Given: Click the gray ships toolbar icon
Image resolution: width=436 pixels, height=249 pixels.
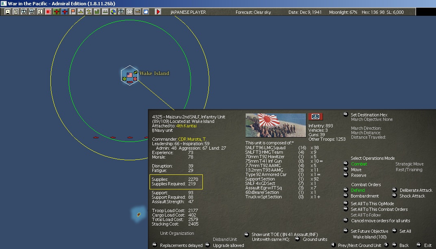Looking at the screenshot, I should 105,12.
